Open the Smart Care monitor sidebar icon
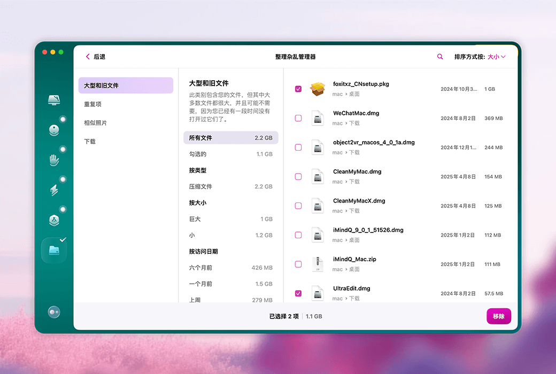 coord(54,100)
